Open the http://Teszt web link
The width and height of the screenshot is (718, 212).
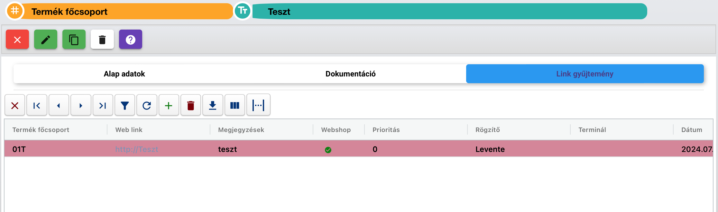(137, 149)
